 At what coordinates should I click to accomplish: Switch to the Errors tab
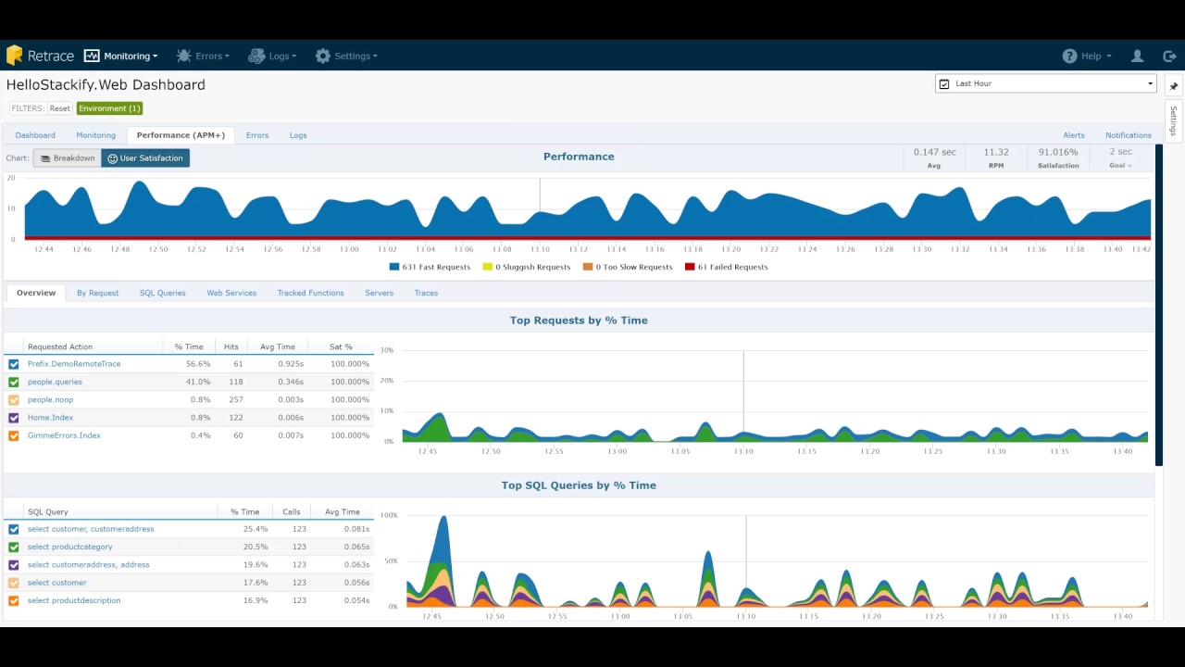[x=257, y=135]
